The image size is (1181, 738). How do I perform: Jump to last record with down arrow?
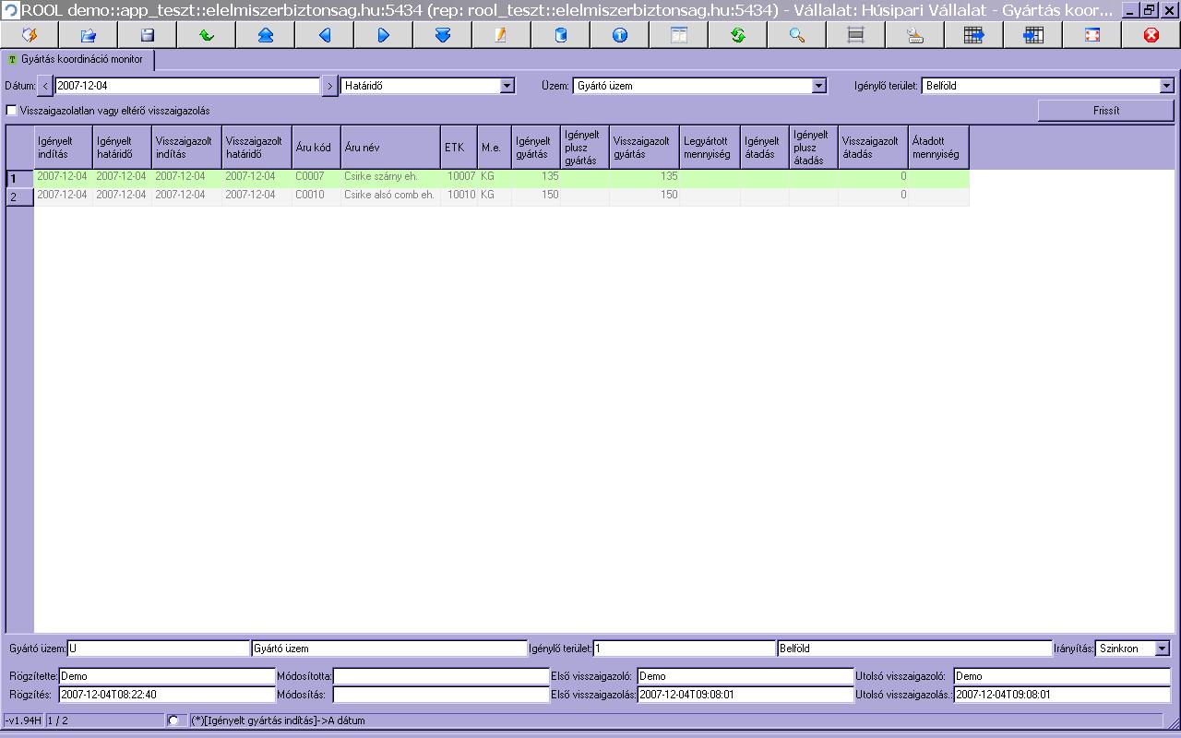click(x=442, y=35)
